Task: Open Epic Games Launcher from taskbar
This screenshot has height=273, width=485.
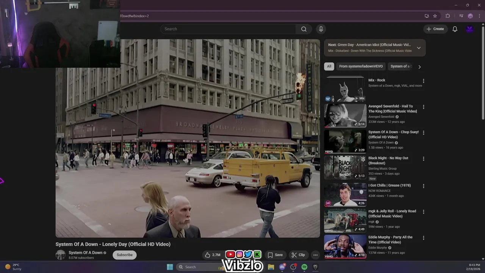Action: 315,267
